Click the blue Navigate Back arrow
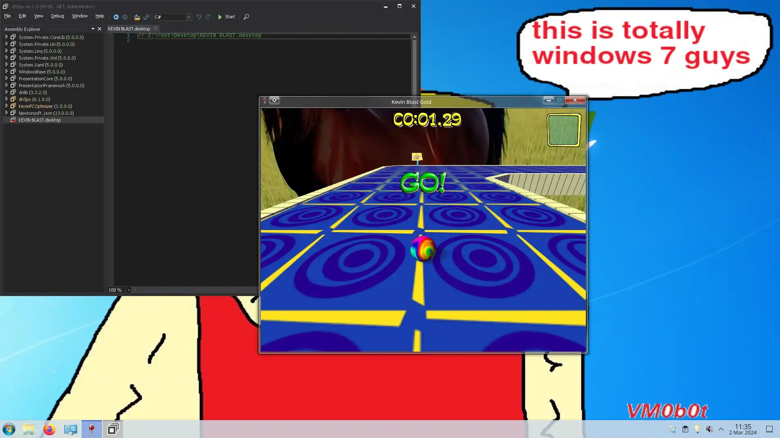Viewport: 780px width, 438px height. coord(116,17)
